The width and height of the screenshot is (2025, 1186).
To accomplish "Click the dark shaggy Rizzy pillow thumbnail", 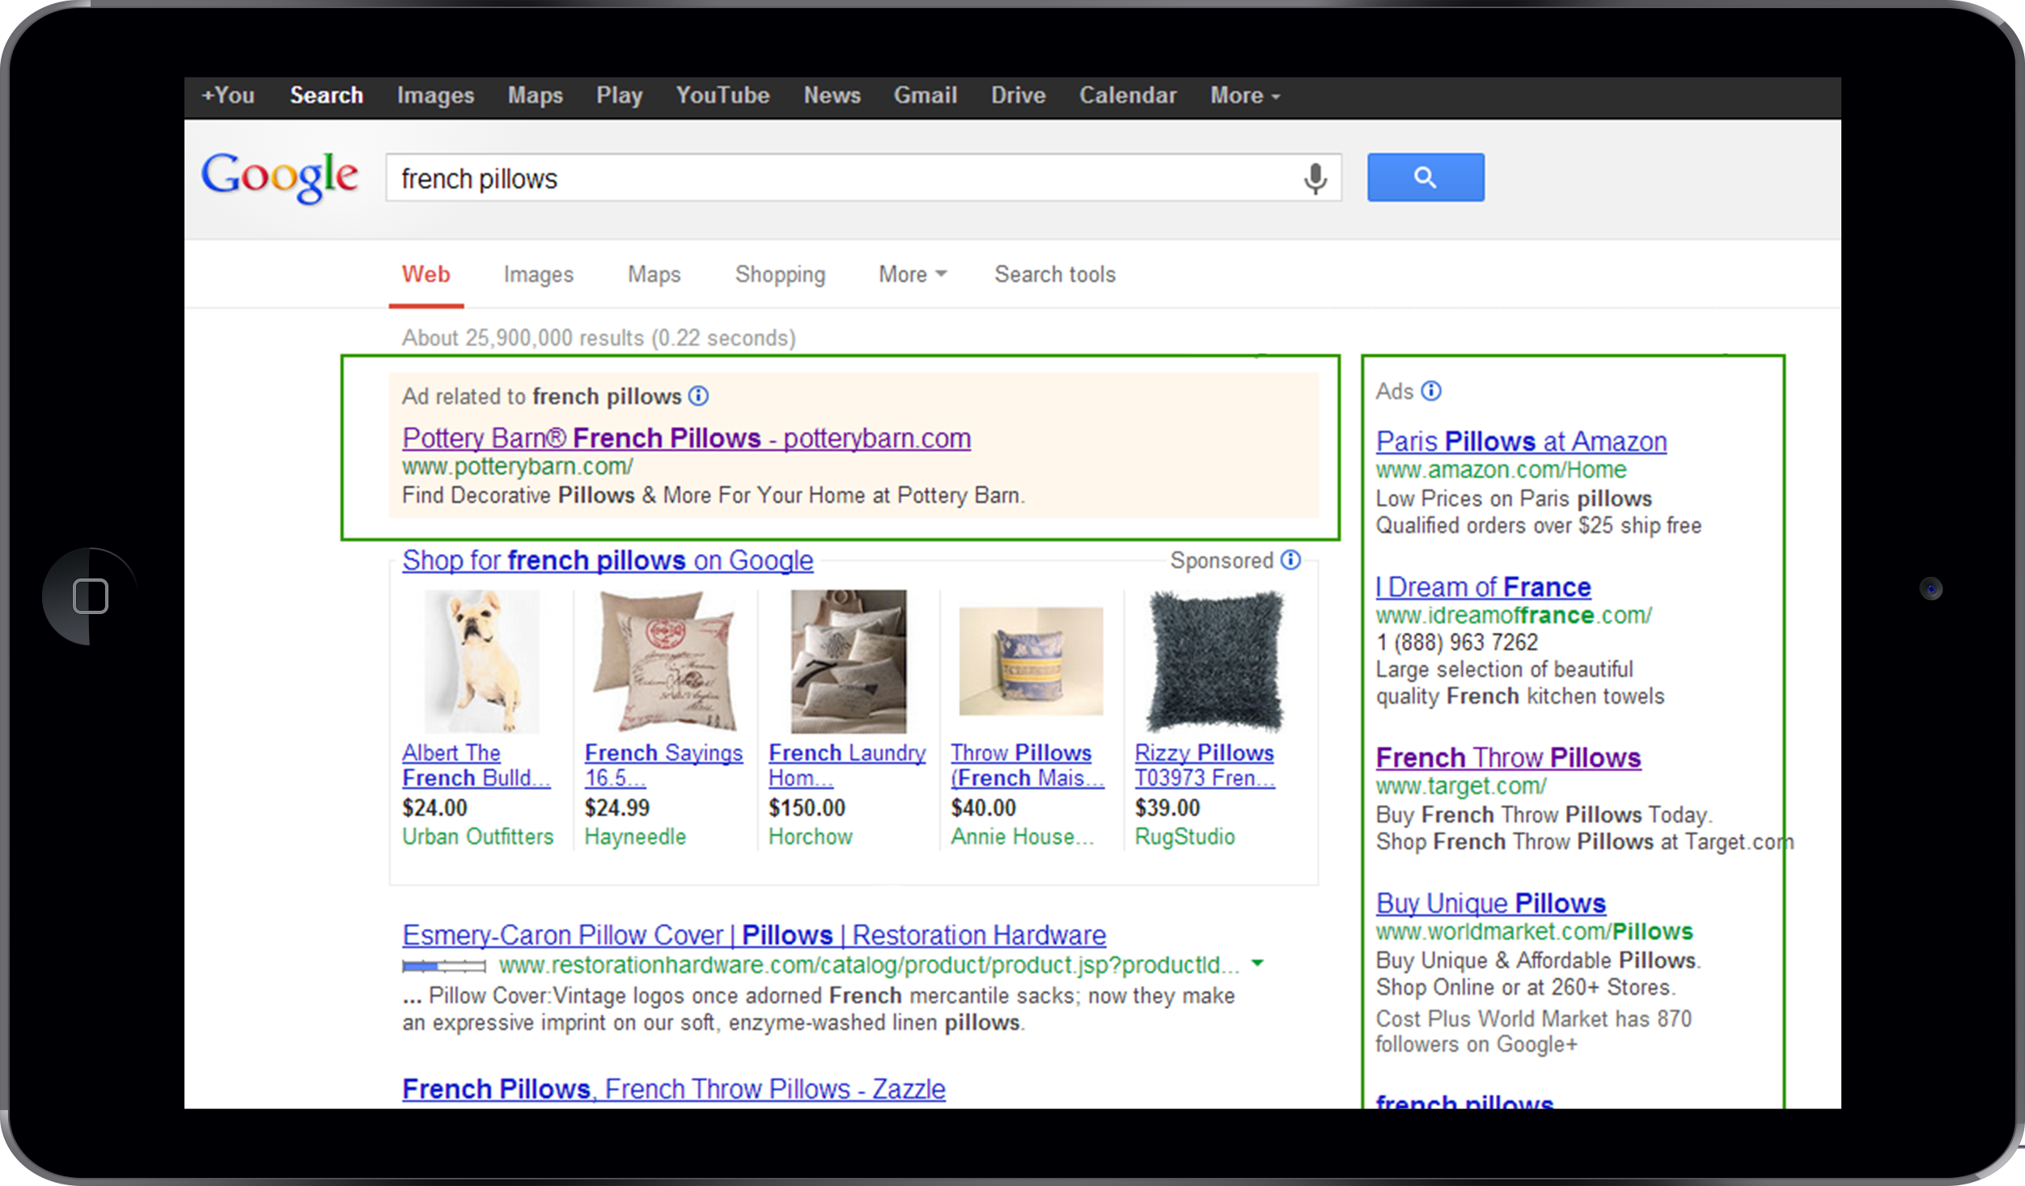I will point(1214,661).
